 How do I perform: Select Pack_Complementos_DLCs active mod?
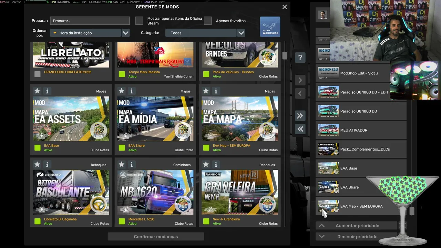click(x=361, y=149)
